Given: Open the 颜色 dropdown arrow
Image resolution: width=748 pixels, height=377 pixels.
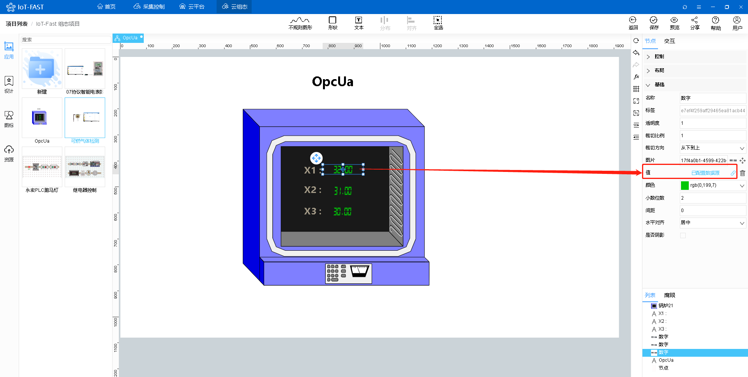Looking at the screenshot, I should [x=742, y=186].
